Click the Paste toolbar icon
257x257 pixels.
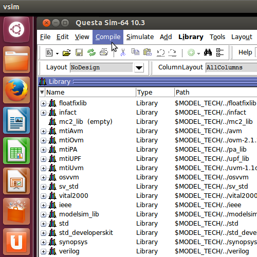[x=148, y=52]
